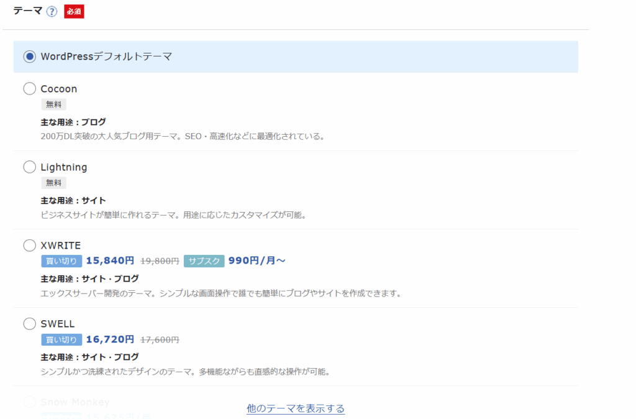Click the SWELL theme name label

point(58,324)
